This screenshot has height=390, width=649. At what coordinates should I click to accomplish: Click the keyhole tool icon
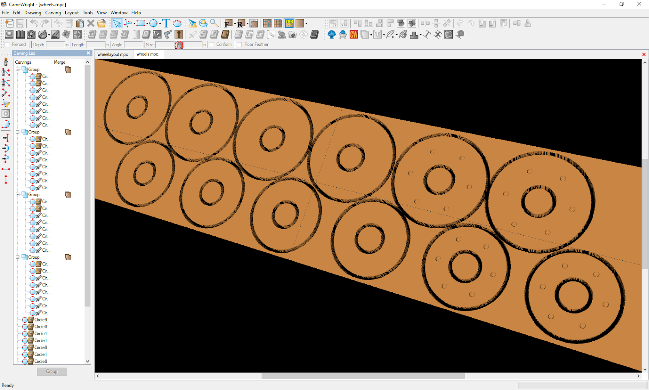tap(179, 34)
